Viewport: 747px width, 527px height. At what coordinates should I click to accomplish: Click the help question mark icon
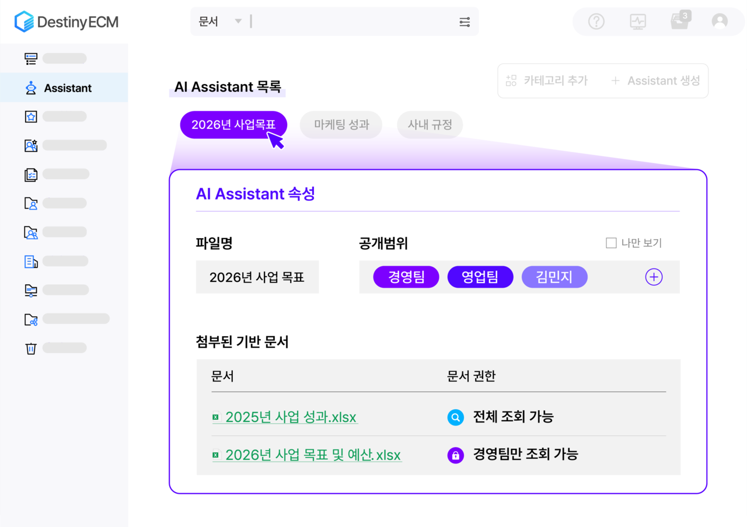(x=596, y=22)
